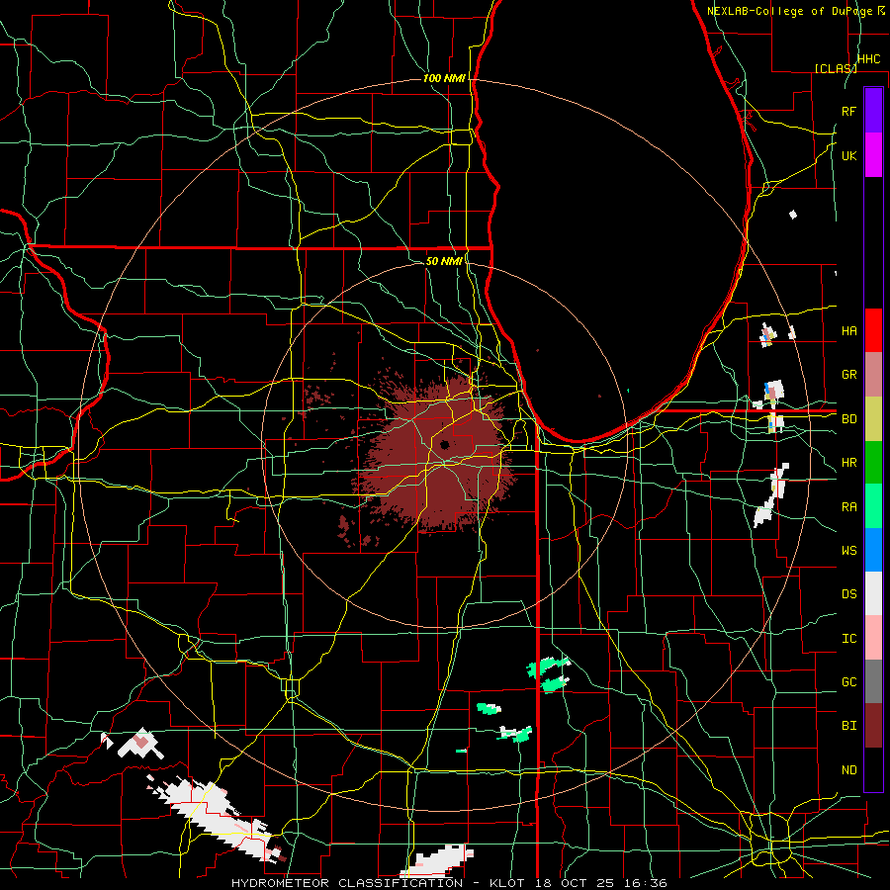This screenshot has height=890, width=890.
Task: Click the brown BI biological swatch
Action: pos(873,726)
